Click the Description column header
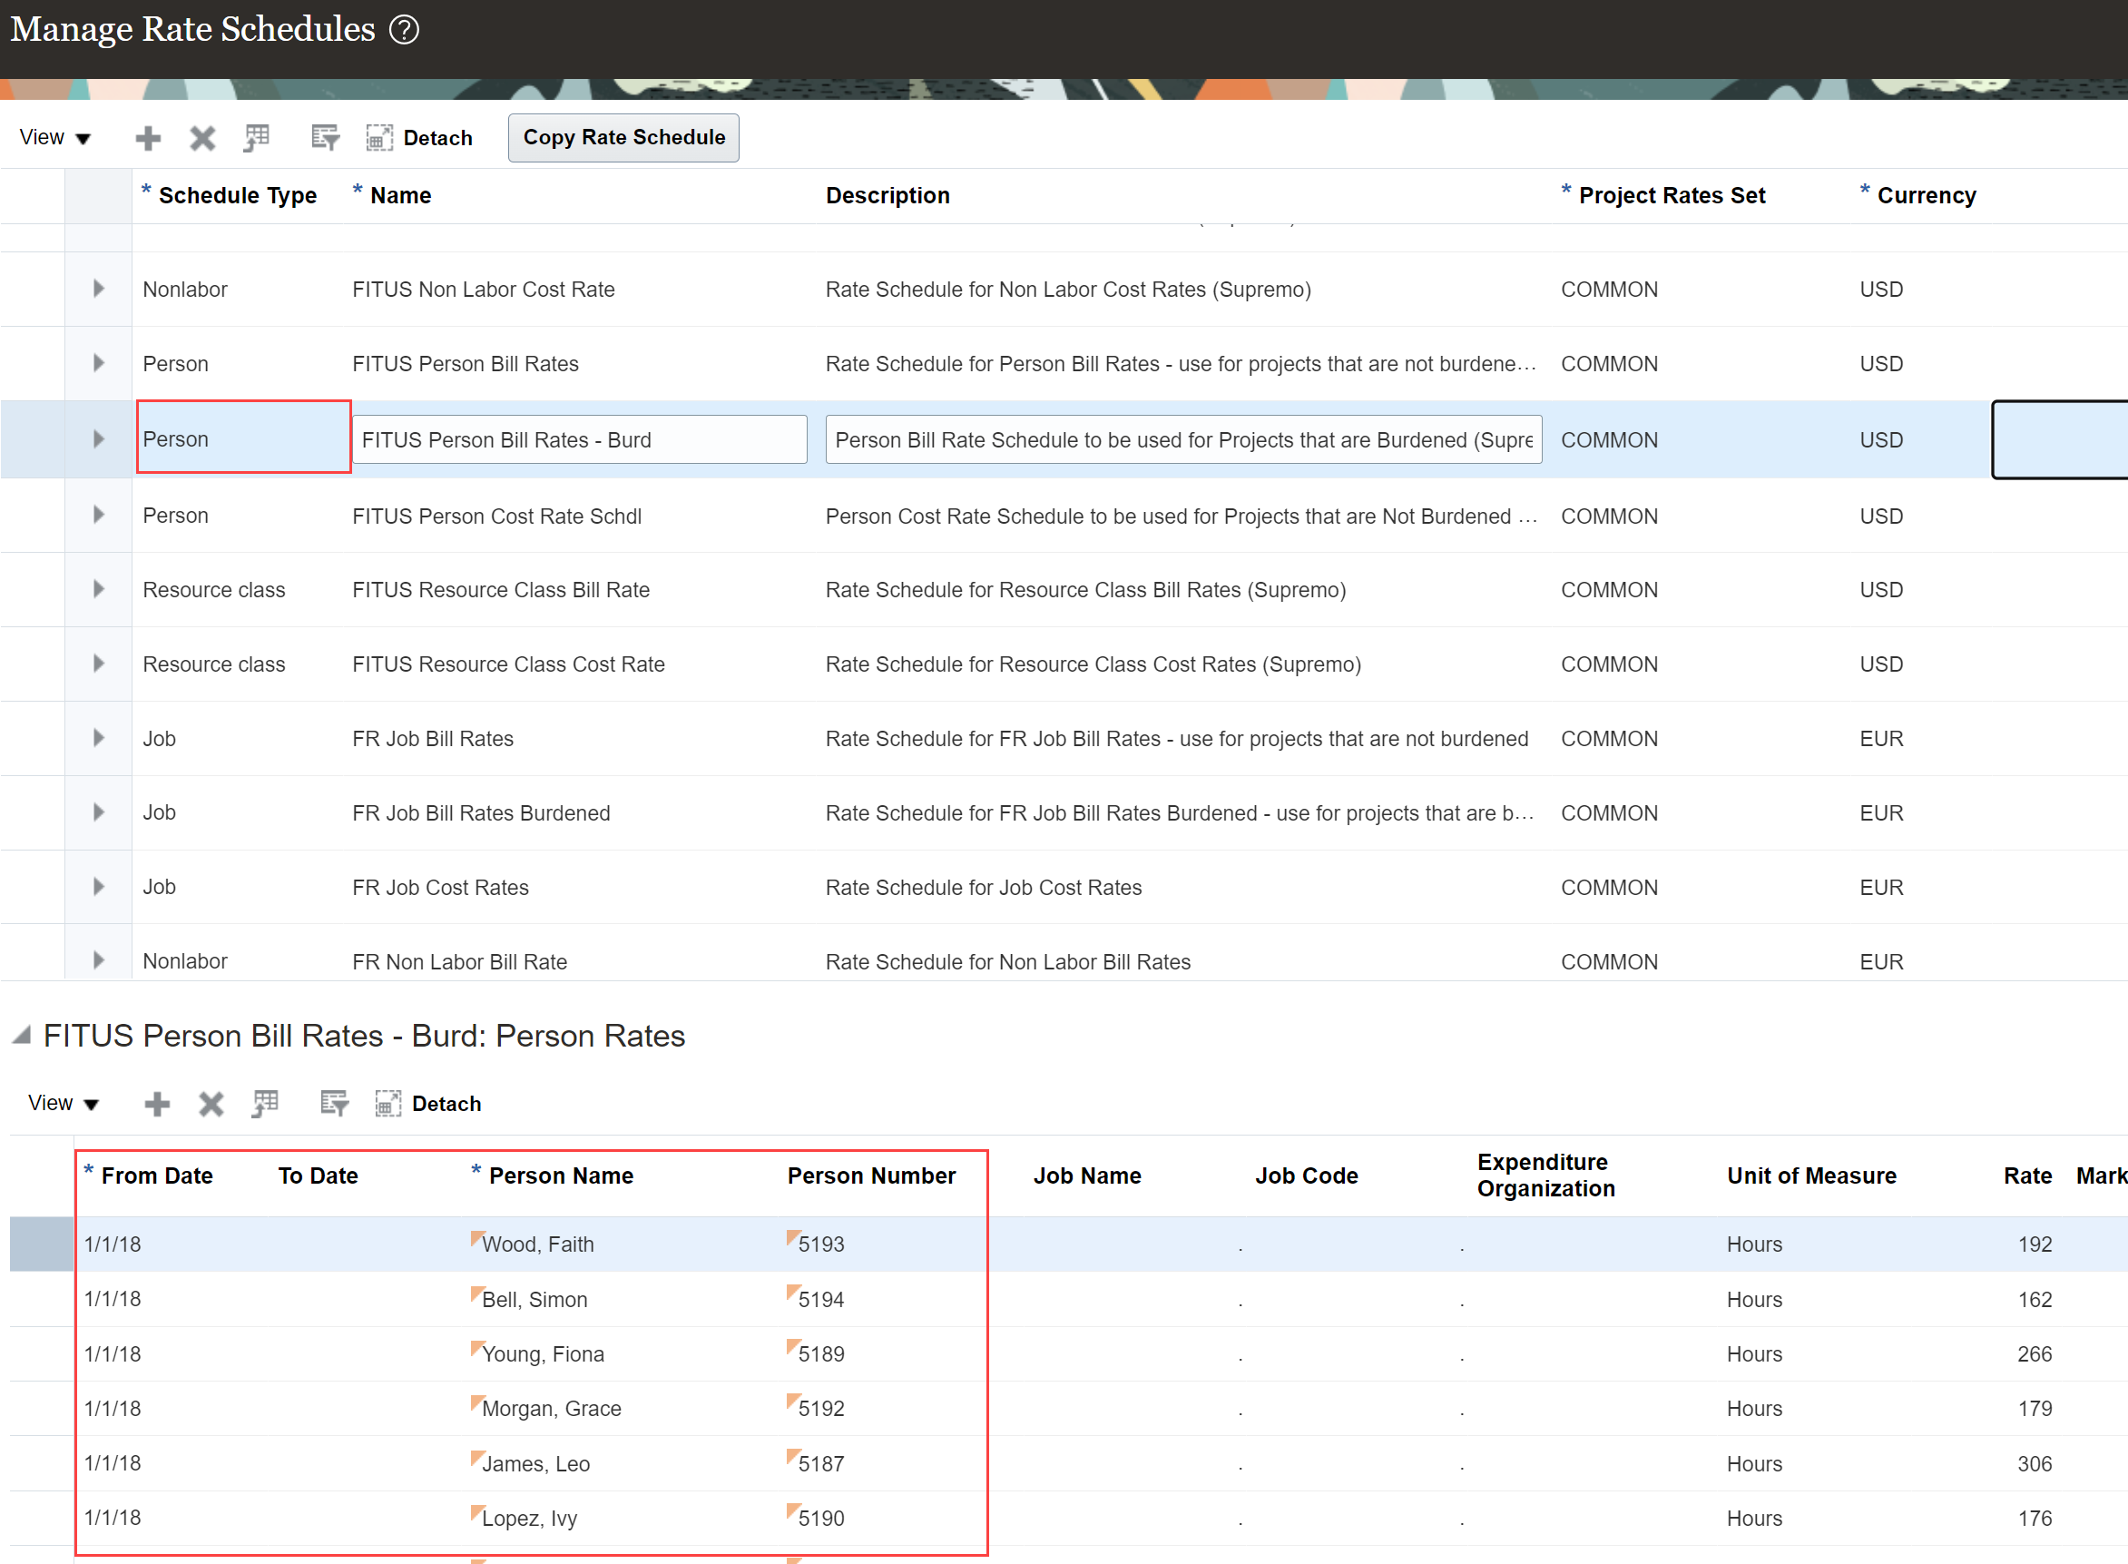Image resolution: width=2128 pixels, height=1564 pixels. (x=887, y=196)
